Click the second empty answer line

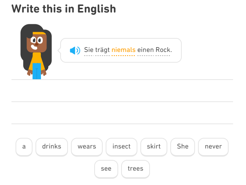pyautogui.click(x=122, y=113)
